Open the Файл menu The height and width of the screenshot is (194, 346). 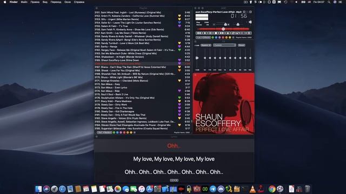click(x=24, y=2)
